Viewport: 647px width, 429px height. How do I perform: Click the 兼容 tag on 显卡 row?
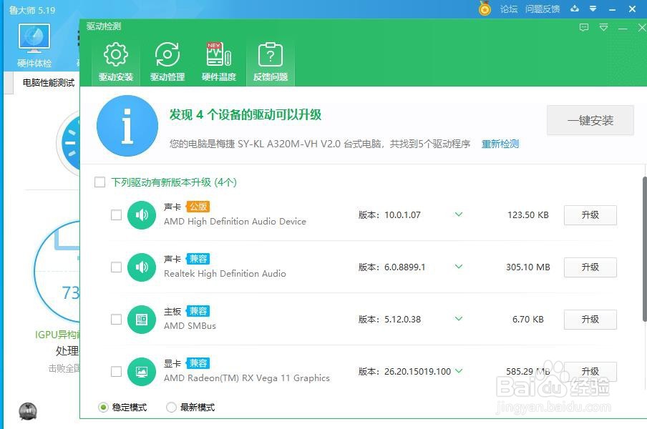coord(198,363)
